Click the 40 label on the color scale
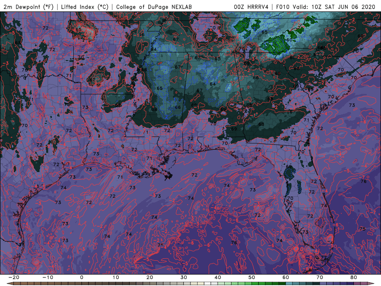The width and height of the screenshot is (381, 286). point(218,277)
